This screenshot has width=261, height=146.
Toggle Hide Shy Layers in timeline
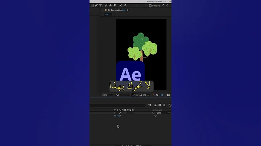(155, 105)
